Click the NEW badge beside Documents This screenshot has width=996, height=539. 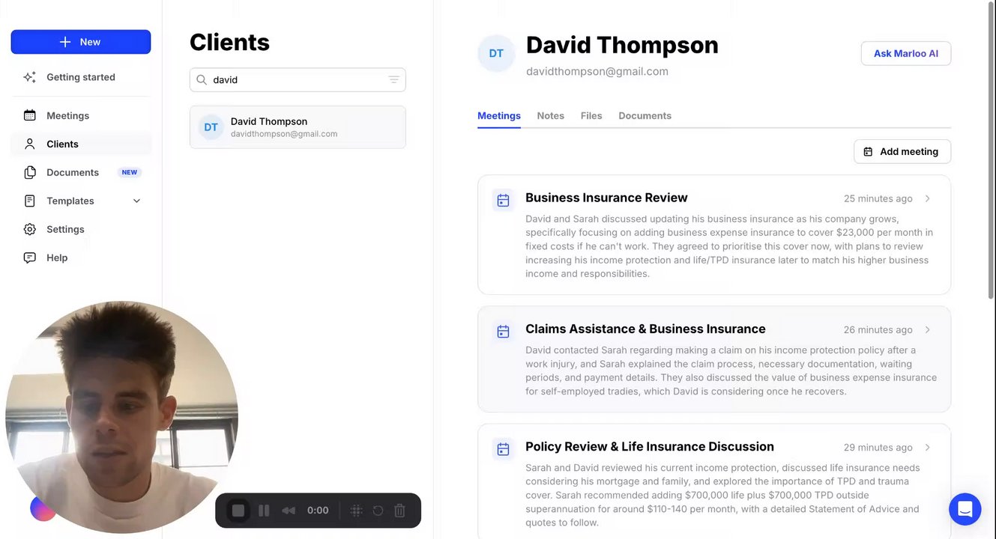click(x=130, y=172)
